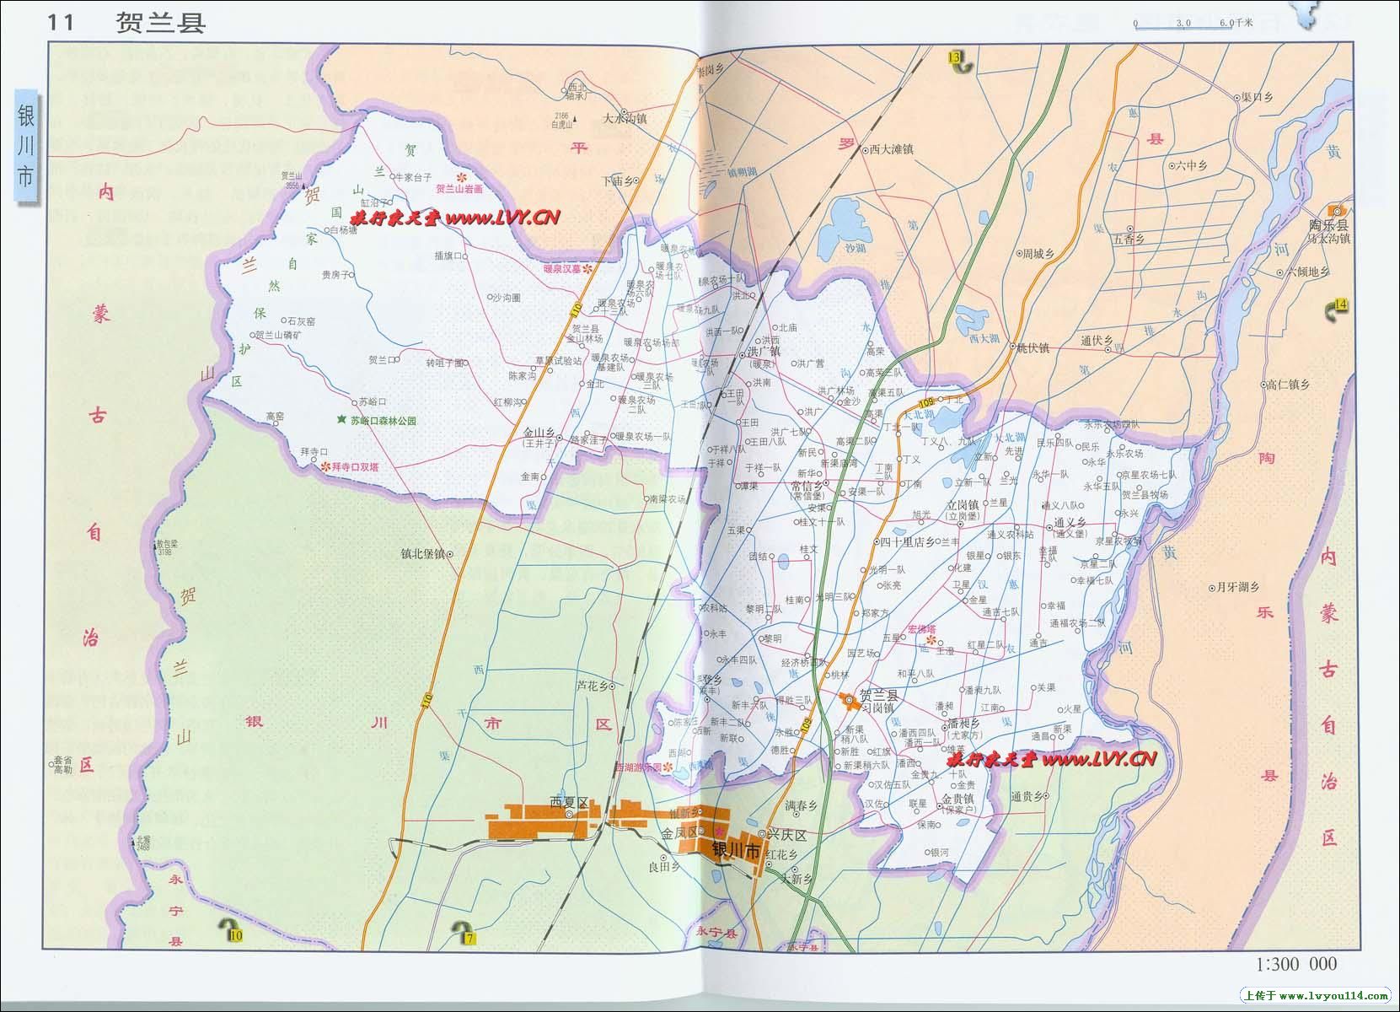
Task: Click the 姚伏镇 label
Action: pos(1033,347)
